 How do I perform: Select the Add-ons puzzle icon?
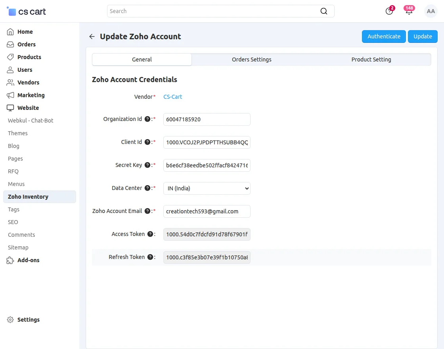[x=11, y=260]
